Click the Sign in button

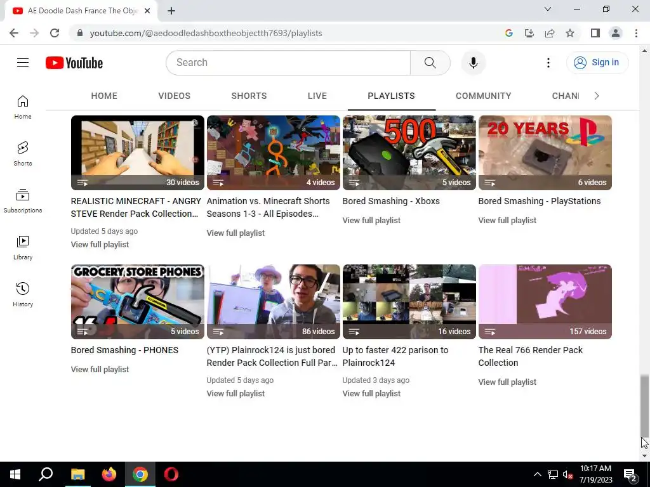(x=597, y=63)
